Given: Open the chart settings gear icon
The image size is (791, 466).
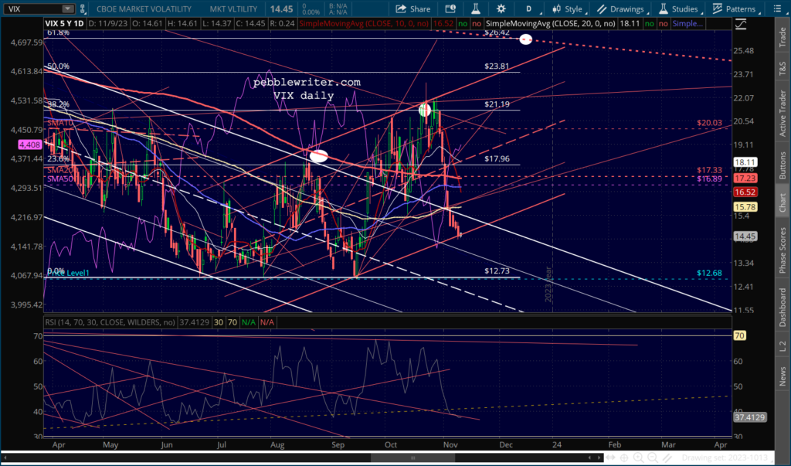Looking at the screenshot, I should tap(501, 9).
